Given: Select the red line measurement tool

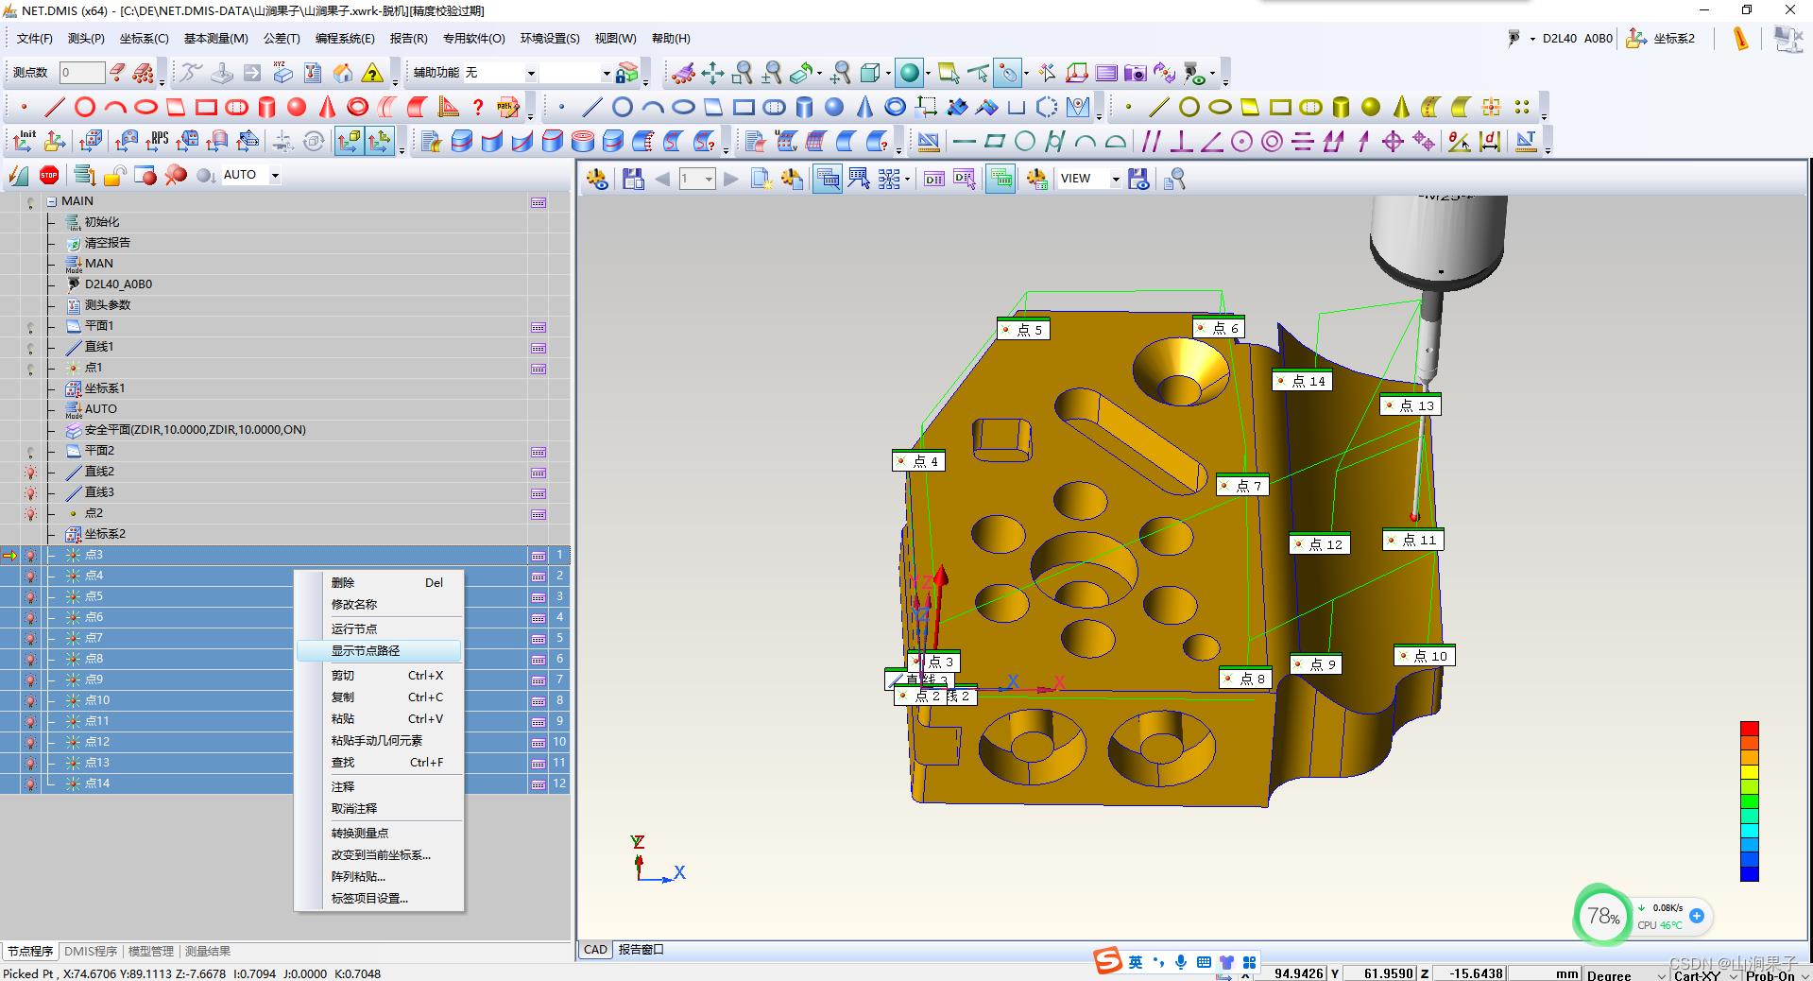Looking at the screenshot, I should click(x=55, y=107).
